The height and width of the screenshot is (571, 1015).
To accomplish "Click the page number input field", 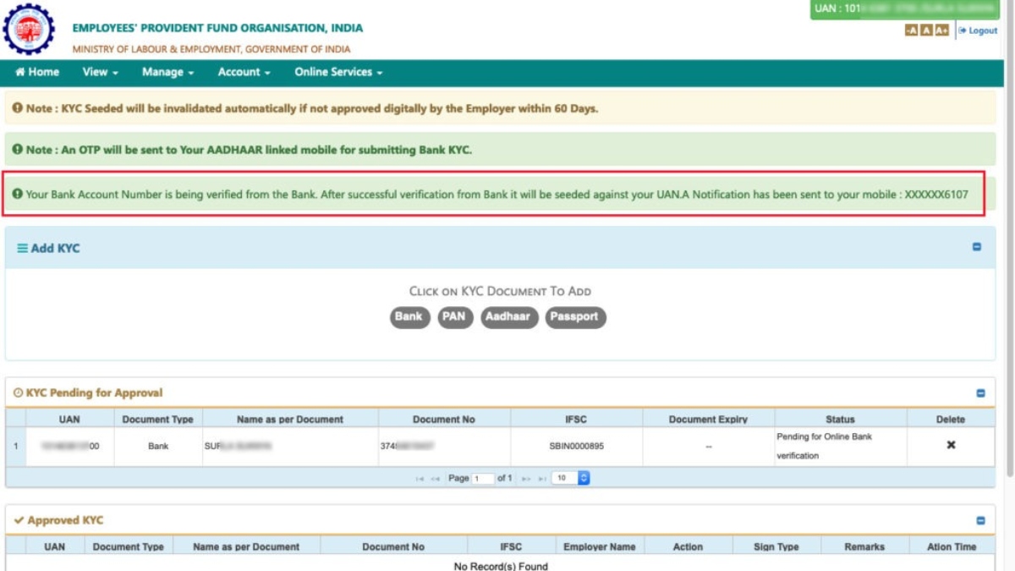I will 483,479.
